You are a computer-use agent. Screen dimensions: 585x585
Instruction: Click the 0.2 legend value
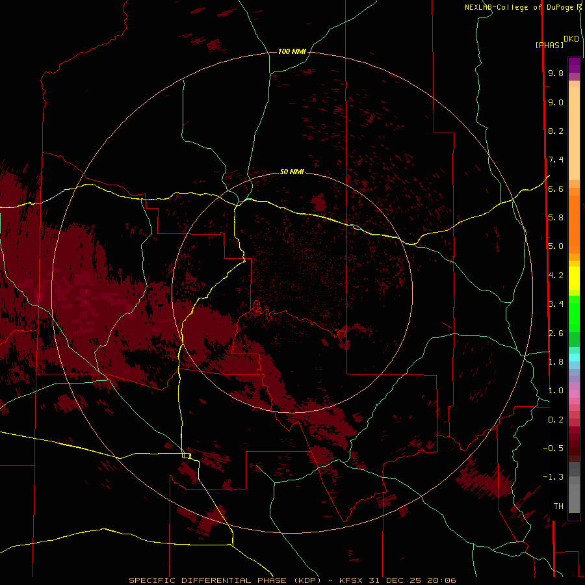556,420
